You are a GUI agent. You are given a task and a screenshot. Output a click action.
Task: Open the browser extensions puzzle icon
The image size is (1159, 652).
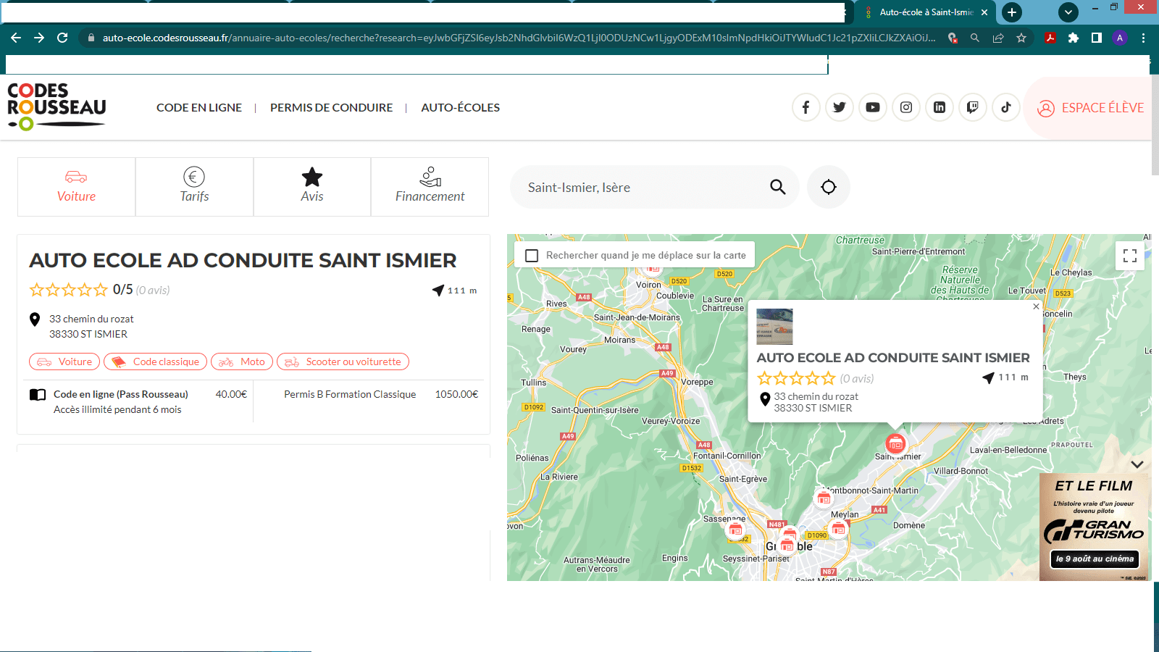tap(1074, 38)
